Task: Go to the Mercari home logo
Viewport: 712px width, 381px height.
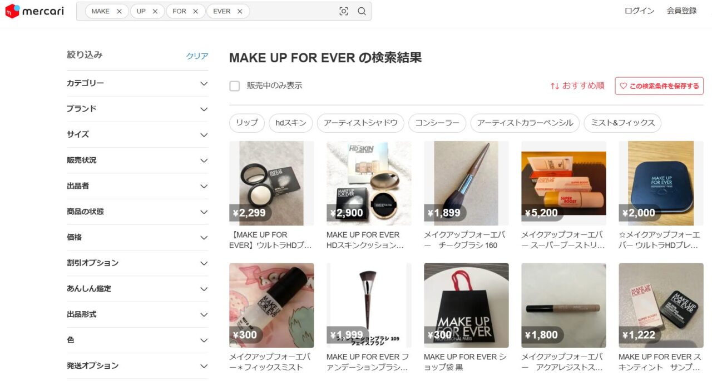Action: 34,11
